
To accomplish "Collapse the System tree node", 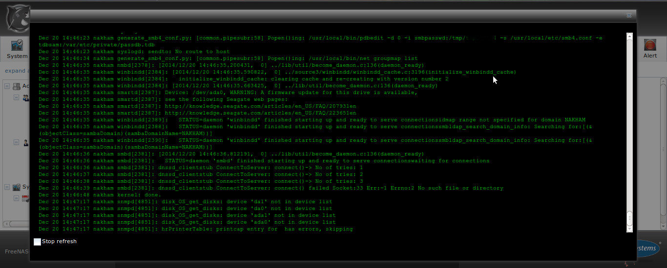I will point(7,187).
